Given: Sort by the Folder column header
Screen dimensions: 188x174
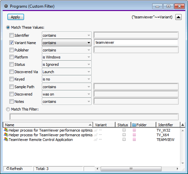Looking at the screenshot, I should (144, 125).
